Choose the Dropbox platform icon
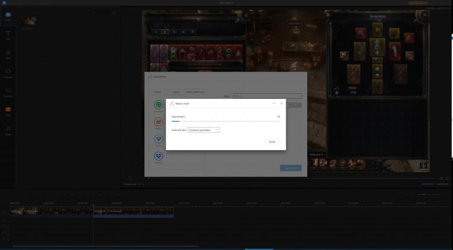The width and height of the screenshot is (453, 250). [159, 156]
